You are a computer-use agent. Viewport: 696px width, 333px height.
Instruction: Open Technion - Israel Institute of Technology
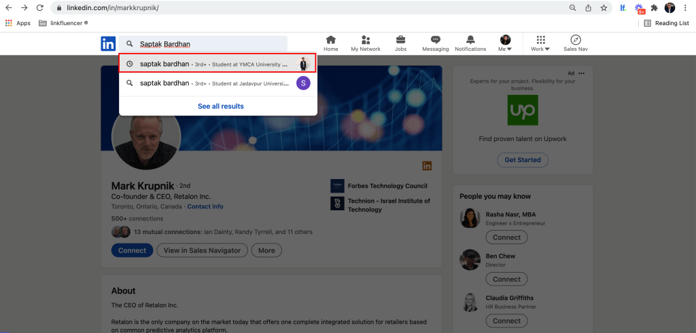click(389, 205)
